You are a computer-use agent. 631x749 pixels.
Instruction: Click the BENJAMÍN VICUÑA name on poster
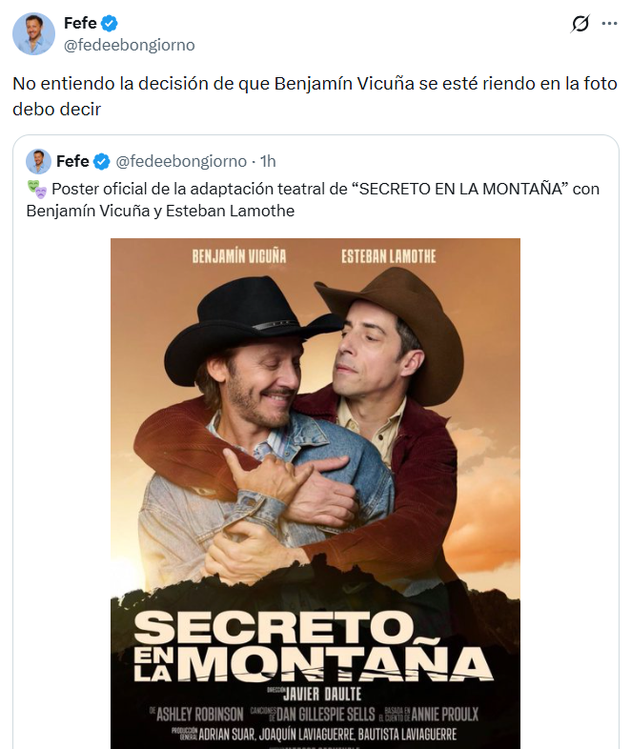click(239, 256)
